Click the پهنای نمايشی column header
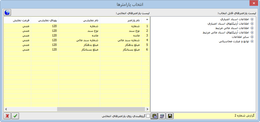The image size is (260, 122). click(45, 20)
